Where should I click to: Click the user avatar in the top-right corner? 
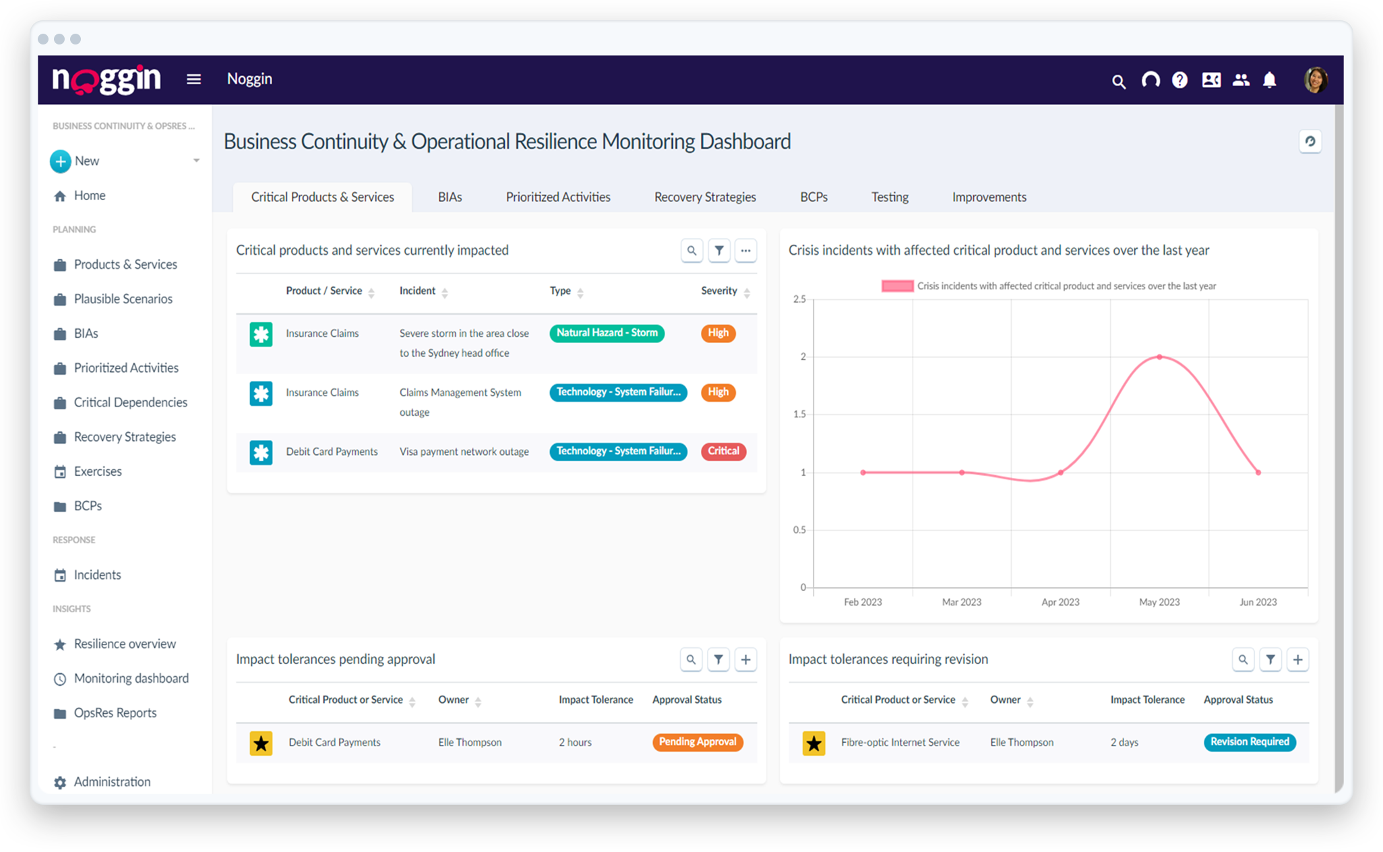click(1316, 80)
